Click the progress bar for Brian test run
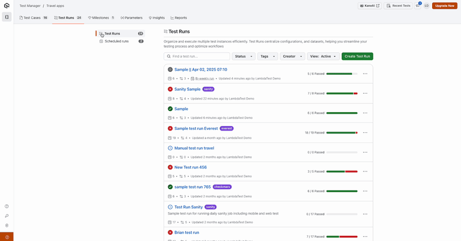The width and height of the screenshot is (461, 241). pyautogui.click(x=341, y=236)
